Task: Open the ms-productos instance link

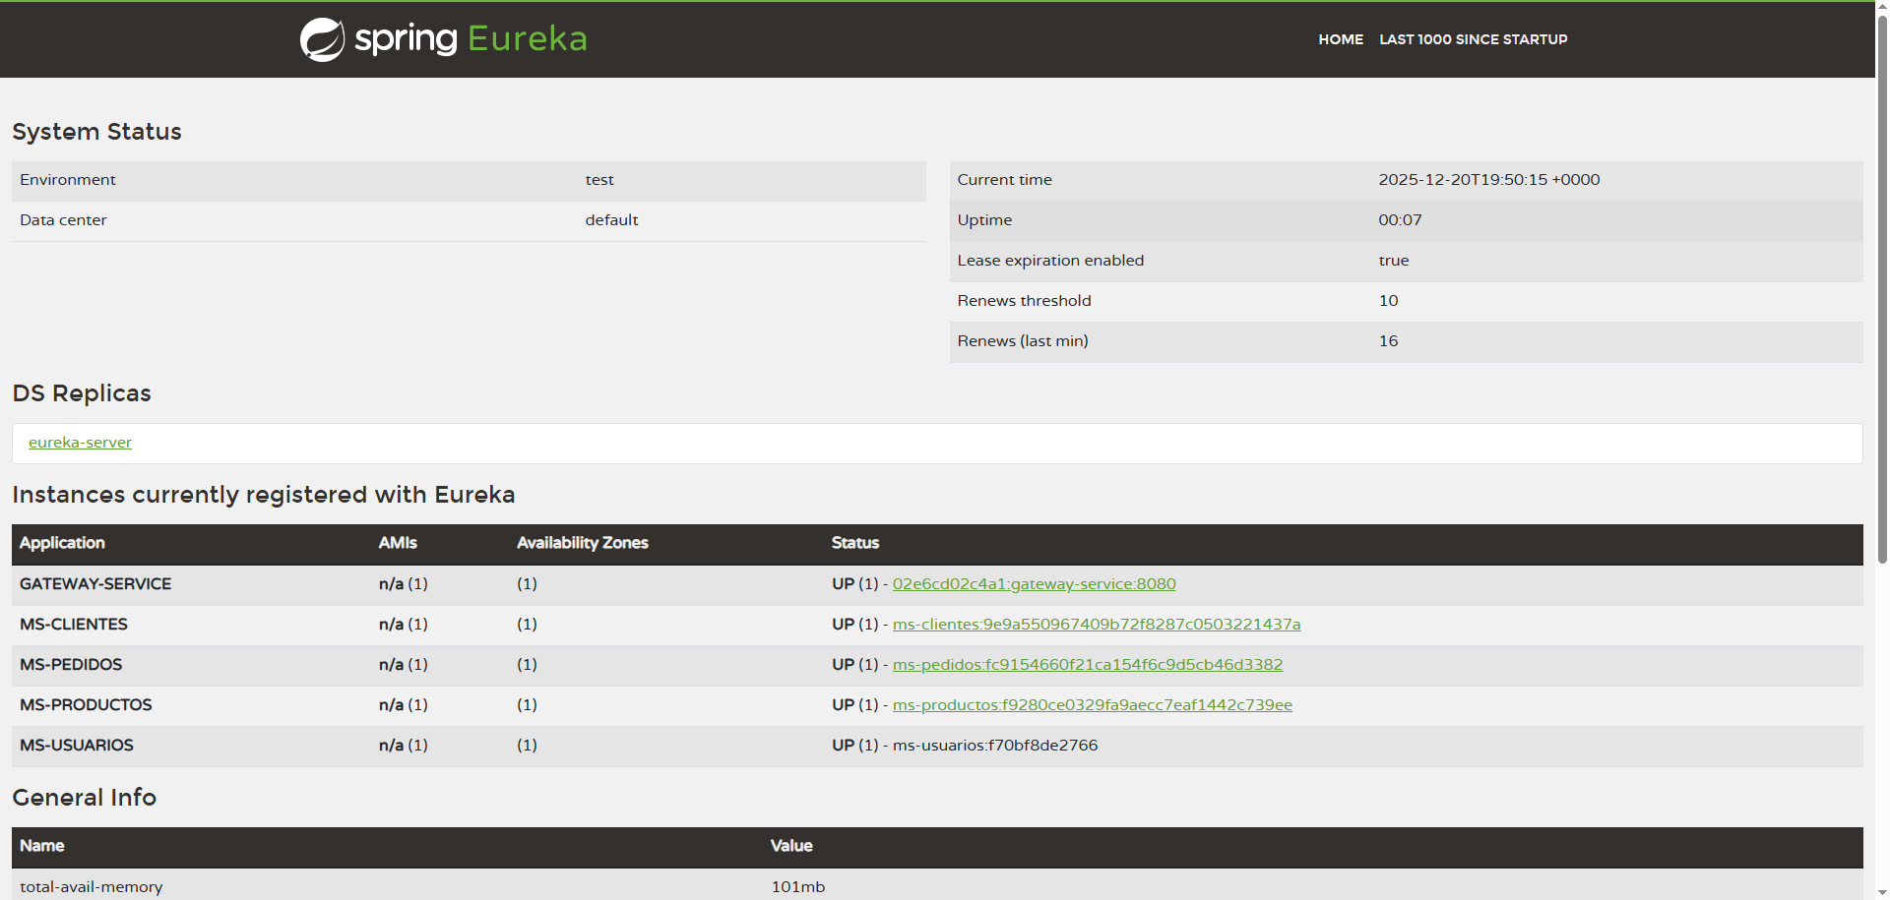Action: point(1092,705)
